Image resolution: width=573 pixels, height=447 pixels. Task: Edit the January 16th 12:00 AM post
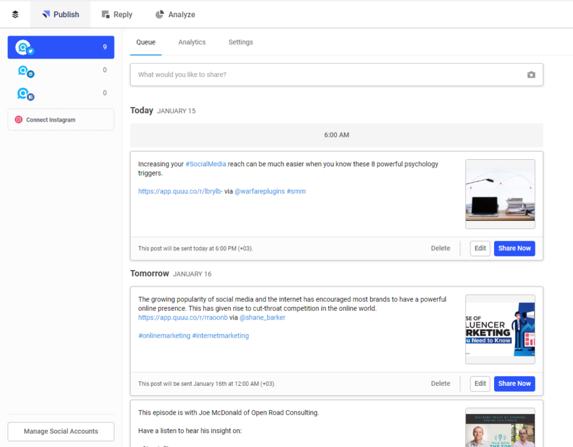click(x=480, y=384)
